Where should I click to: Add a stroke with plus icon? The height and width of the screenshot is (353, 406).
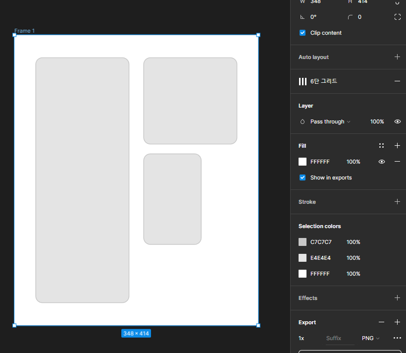coord(397,202)
